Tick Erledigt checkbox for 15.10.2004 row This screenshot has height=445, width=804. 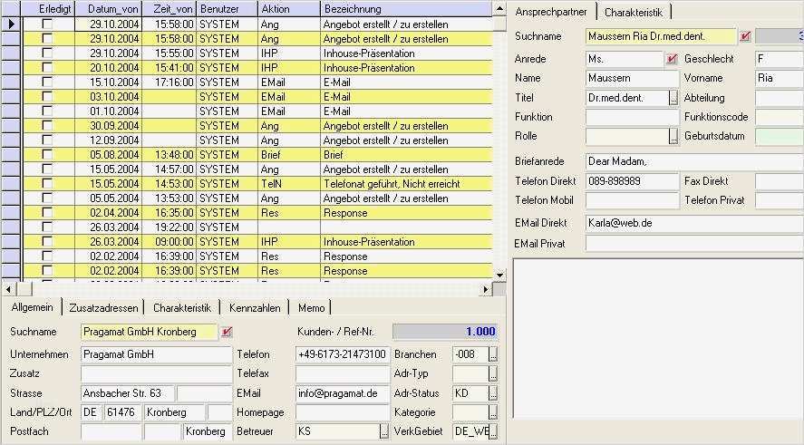pos(47,82)
